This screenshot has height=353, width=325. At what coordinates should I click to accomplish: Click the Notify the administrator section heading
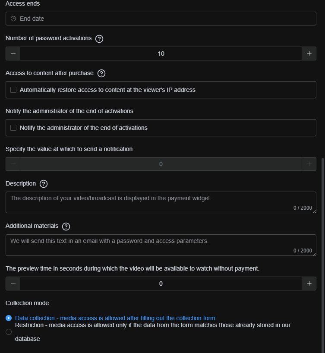[x=69, y=111]
